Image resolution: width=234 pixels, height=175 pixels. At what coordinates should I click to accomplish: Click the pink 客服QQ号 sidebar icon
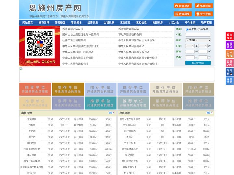coord(229,63)
